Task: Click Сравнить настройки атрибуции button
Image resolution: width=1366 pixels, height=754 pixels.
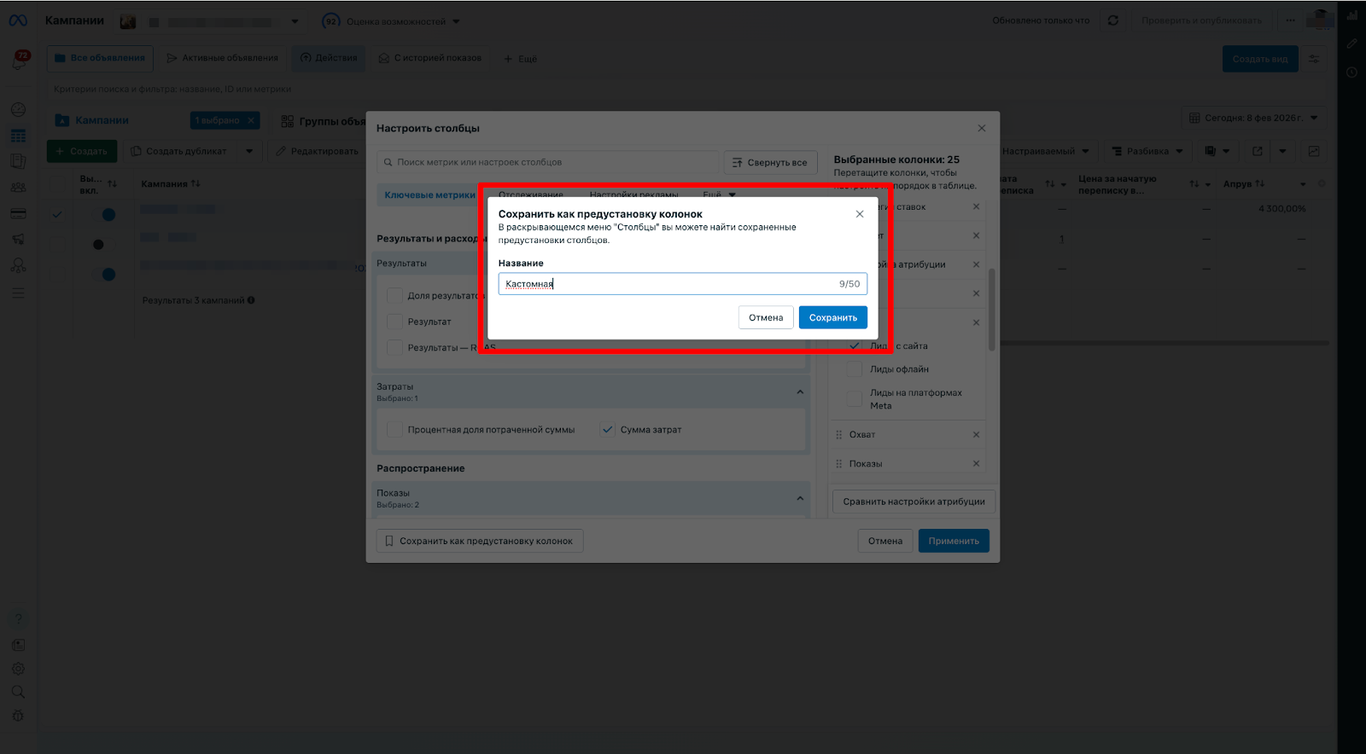Action: point(914,502)
